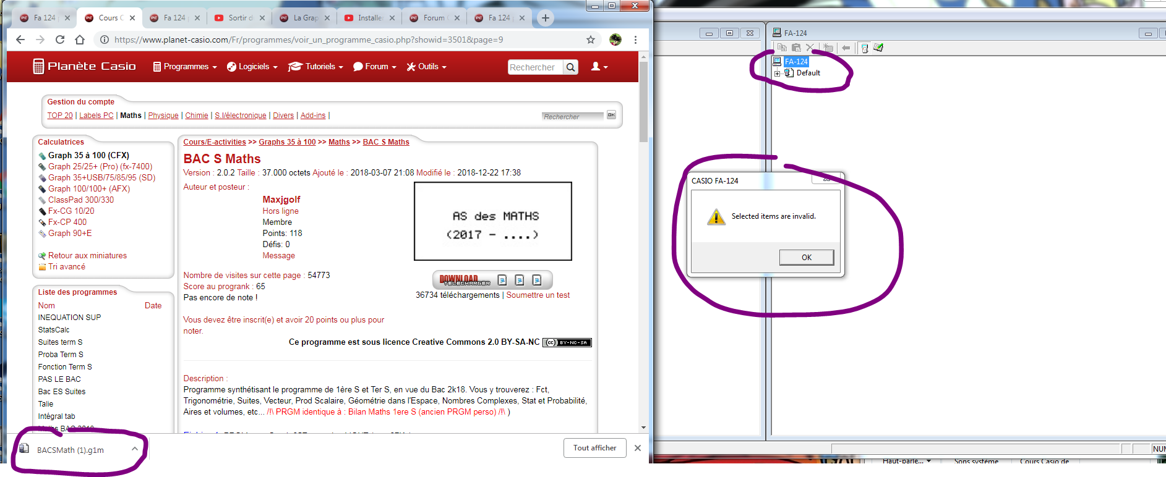Click the site search magnifier button
This screenshot has height=477, width=1166.
pos(571,67)
